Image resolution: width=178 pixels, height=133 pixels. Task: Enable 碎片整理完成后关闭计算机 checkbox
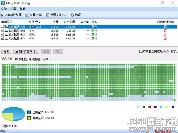click(x=141, y=51)
